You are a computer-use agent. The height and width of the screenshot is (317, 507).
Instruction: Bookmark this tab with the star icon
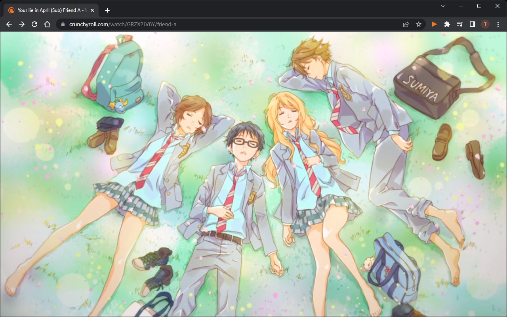[x=419, y=24]
